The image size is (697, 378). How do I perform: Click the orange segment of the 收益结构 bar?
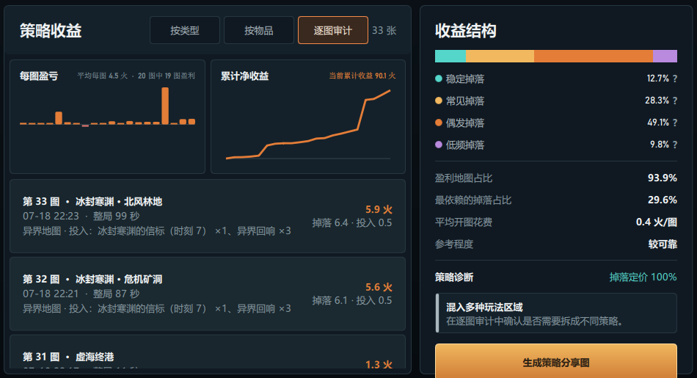pyautogui.click(x=594, y=56)
